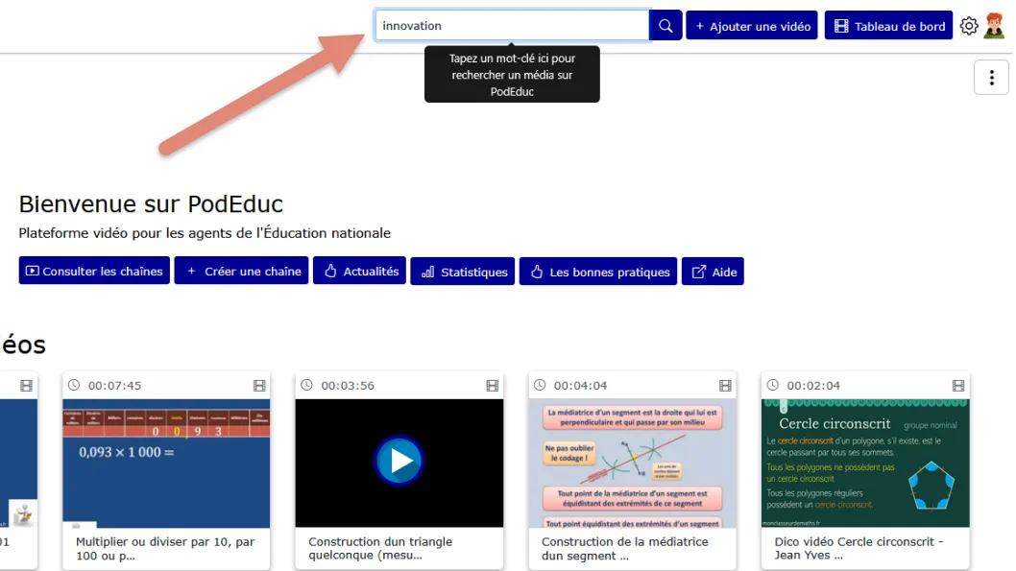The width and height of the screenshot is (1016, 571).
Task: Click clock icon beside 00:03:56
Action: pos(307,385)
